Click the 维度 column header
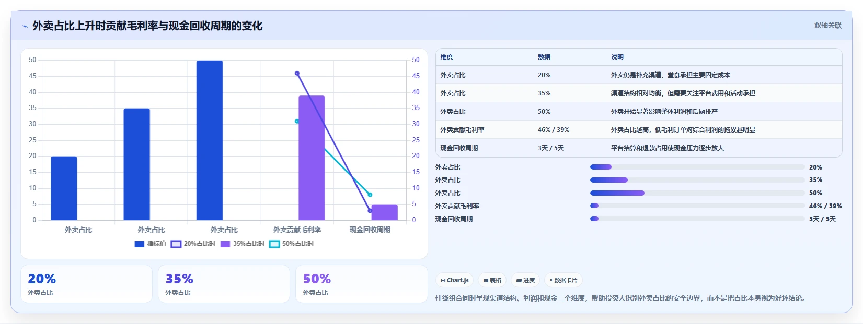 click(446, 57)
